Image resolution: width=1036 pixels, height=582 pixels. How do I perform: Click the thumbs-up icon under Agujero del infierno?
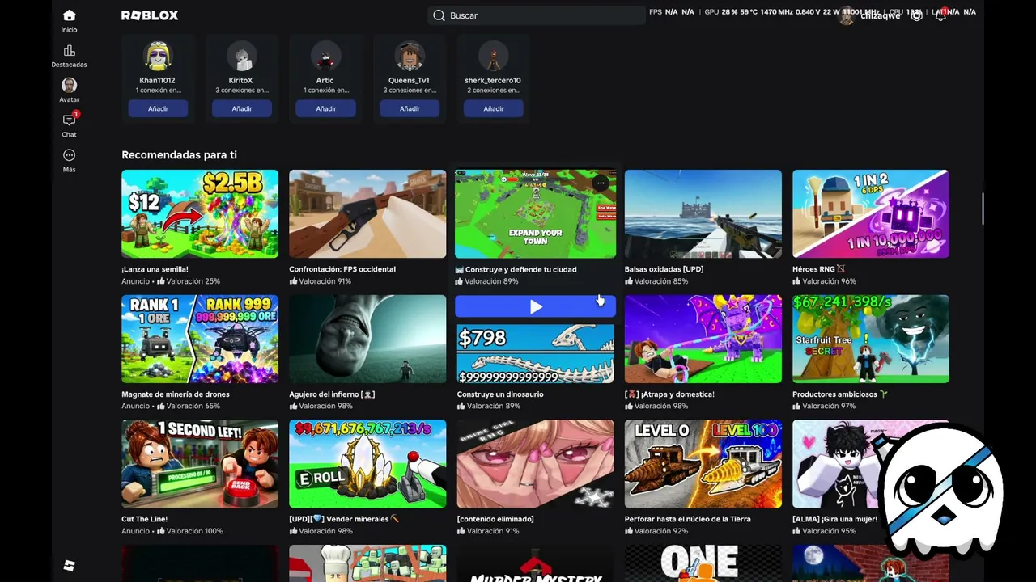294,406
